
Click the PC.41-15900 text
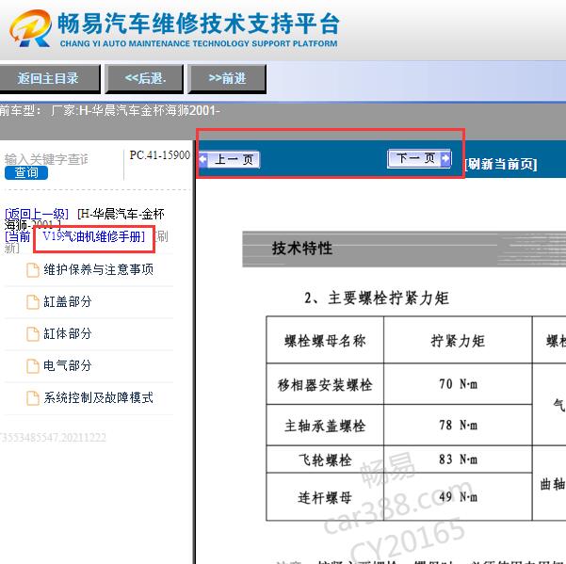point(159,155)
